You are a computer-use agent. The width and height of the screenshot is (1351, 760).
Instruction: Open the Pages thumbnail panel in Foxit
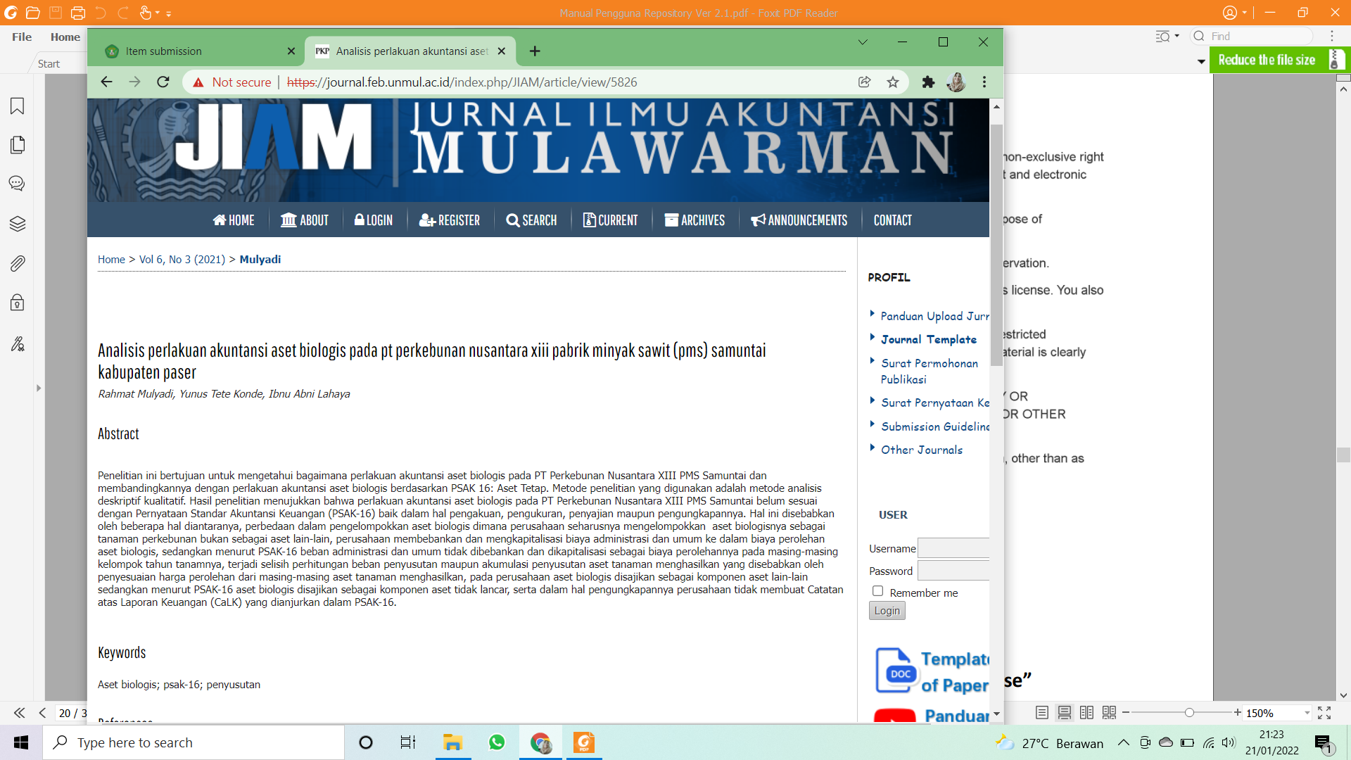tap(17, 145)
